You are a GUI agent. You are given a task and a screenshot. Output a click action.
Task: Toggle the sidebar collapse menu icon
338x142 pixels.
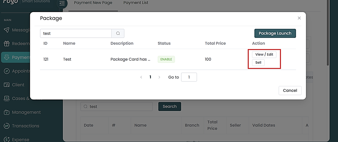pos(62,3)
